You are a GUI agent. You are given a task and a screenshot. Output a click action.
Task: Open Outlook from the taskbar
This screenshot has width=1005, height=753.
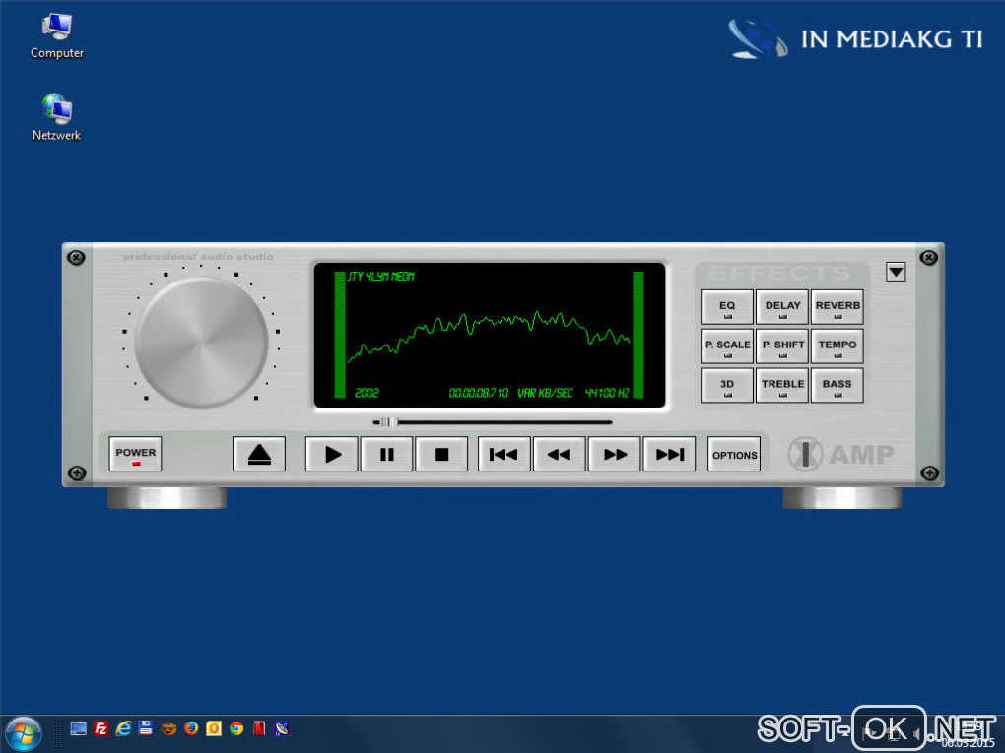pyautogui.click(x=214, y=728)
